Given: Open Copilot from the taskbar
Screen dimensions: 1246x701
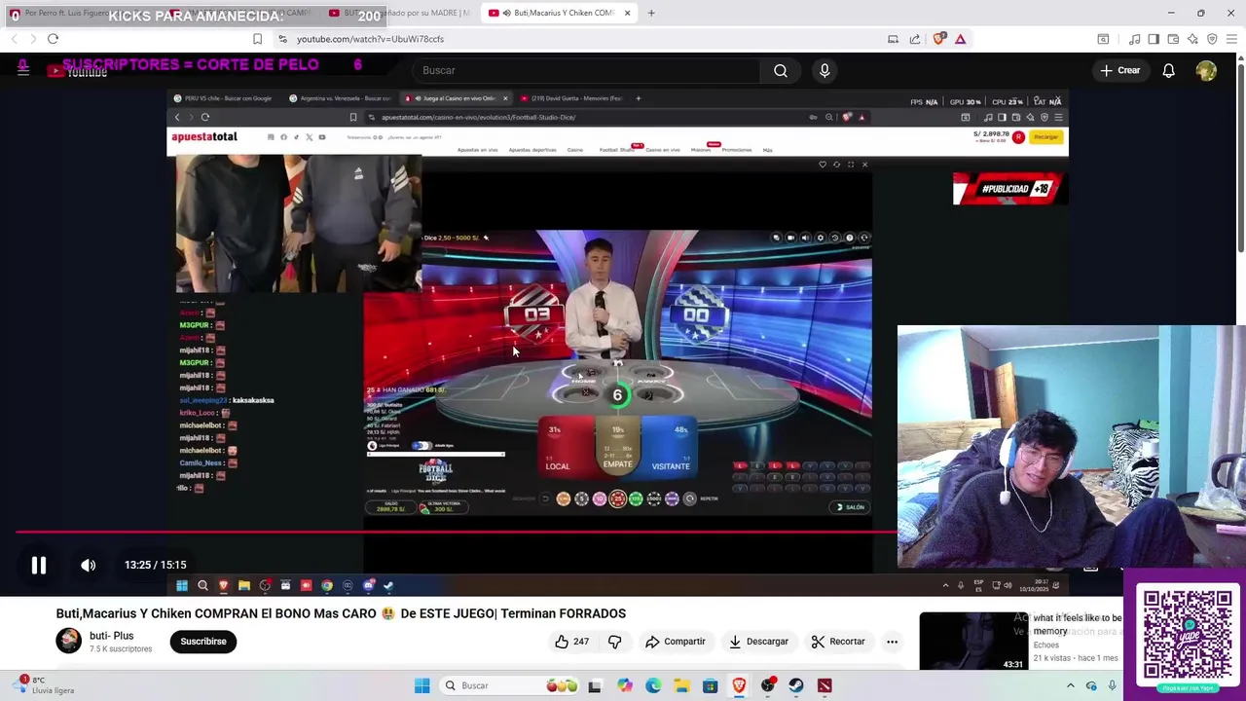Looking at the screenshot, I should point(624,685).
